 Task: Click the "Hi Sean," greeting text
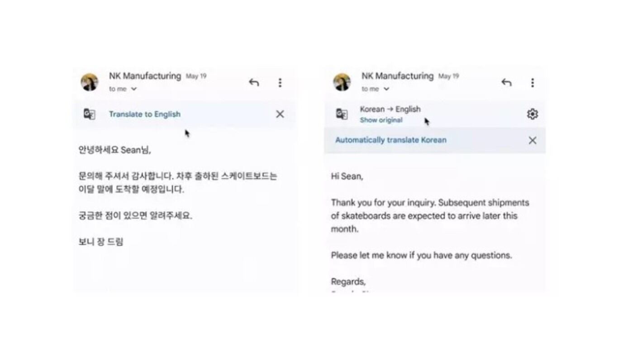tap(347, 176)
